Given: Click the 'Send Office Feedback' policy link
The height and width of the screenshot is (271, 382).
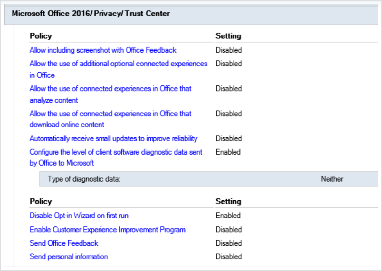Looking at the screenshot, I should click(64, 243).
